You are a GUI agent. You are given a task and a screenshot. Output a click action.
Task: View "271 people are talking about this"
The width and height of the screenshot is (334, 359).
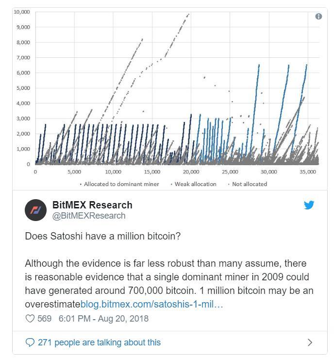tap(99, 342)
